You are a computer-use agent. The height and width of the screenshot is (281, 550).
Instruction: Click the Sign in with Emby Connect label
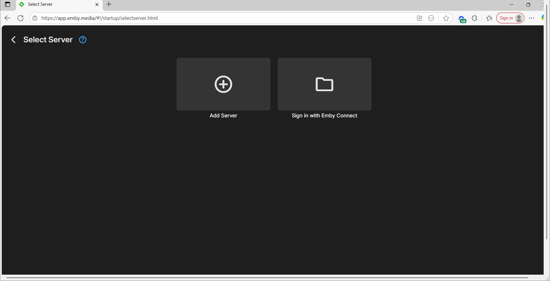click(325, 116)
